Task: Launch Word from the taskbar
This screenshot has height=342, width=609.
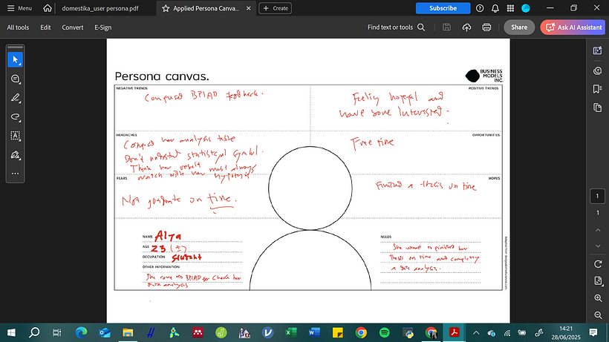Action: coord(314,332)
